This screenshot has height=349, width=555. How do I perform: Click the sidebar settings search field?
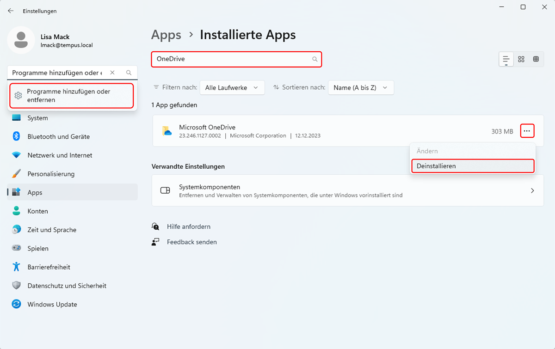click(72, 73)
